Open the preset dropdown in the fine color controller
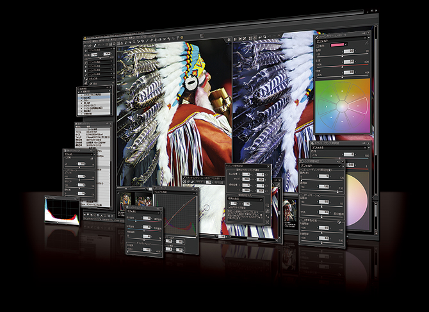The height and width of the screenshot is (312, 429). pos(341,40)
